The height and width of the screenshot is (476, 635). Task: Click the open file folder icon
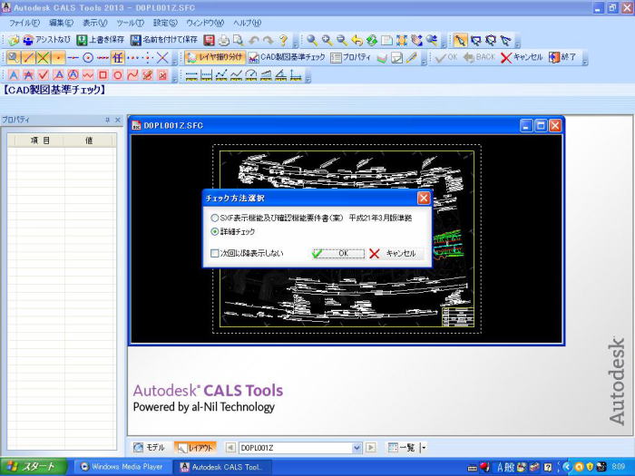14,40
